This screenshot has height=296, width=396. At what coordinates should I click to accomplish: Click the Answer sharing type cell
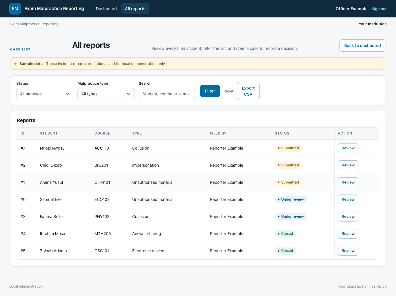(146, 234)
